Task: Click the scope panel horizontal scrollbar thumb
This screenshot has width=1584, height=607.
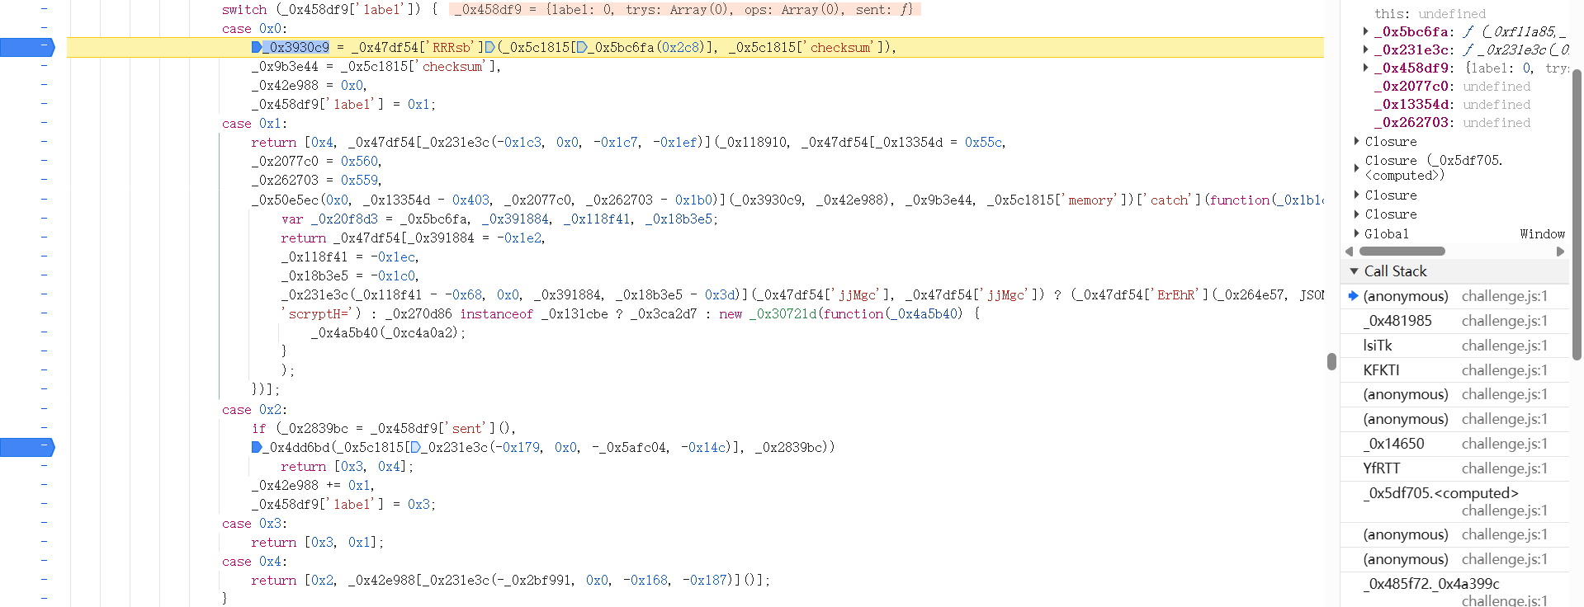Action: click(x=1402, y=252)
